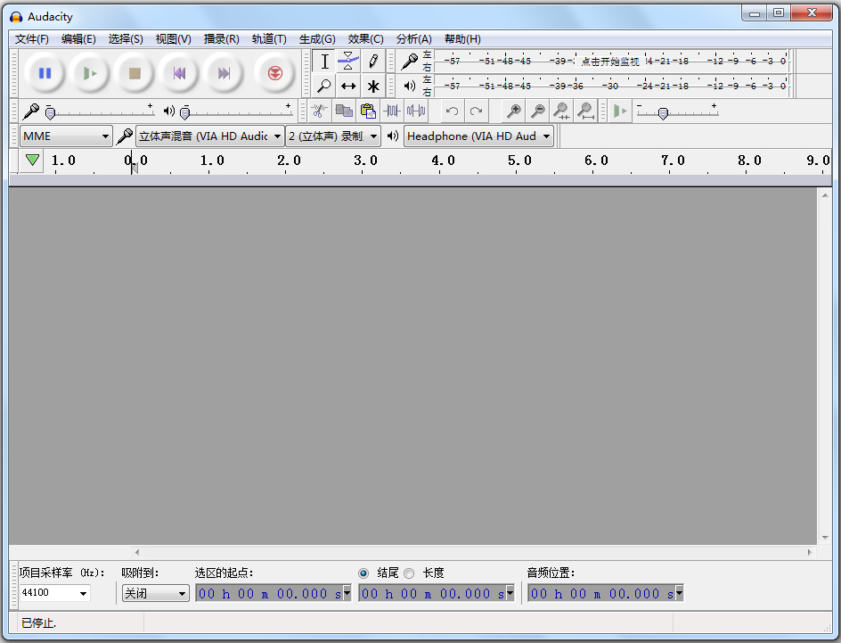Click the Pause transport button

45,73
